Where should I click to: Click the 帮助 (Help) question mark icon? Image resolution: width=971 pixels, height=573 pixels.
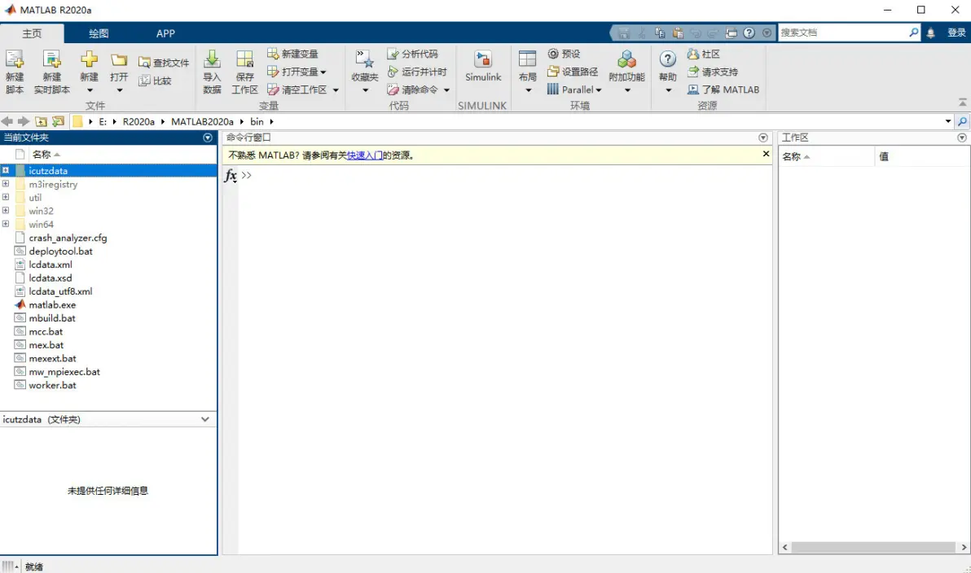point(668,59)
